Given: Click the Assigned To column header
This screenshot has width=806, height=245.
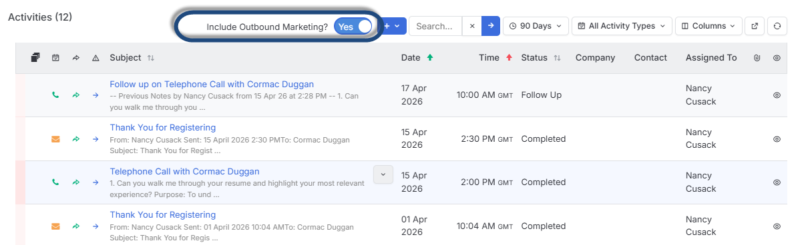Looking at the screenshot, I should 711,58.
